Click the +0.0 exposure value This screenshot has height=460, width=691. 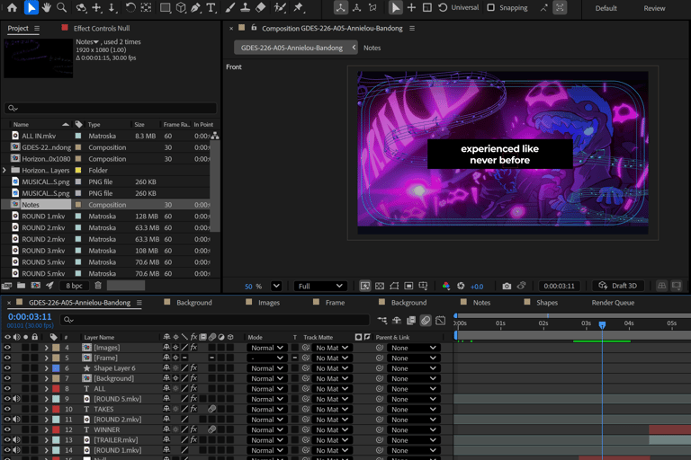click(x=477, y=287)
